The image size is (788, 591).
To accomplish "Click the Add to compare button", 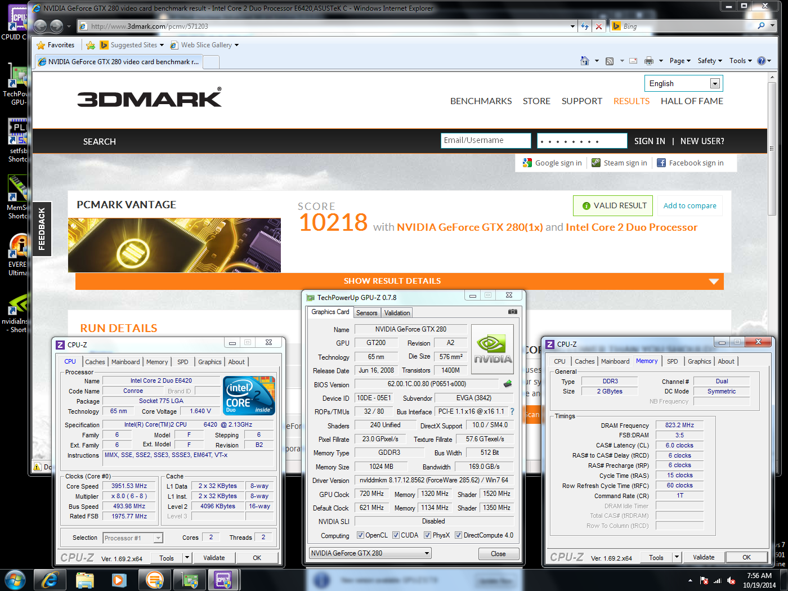I will [x=689, y=206].
